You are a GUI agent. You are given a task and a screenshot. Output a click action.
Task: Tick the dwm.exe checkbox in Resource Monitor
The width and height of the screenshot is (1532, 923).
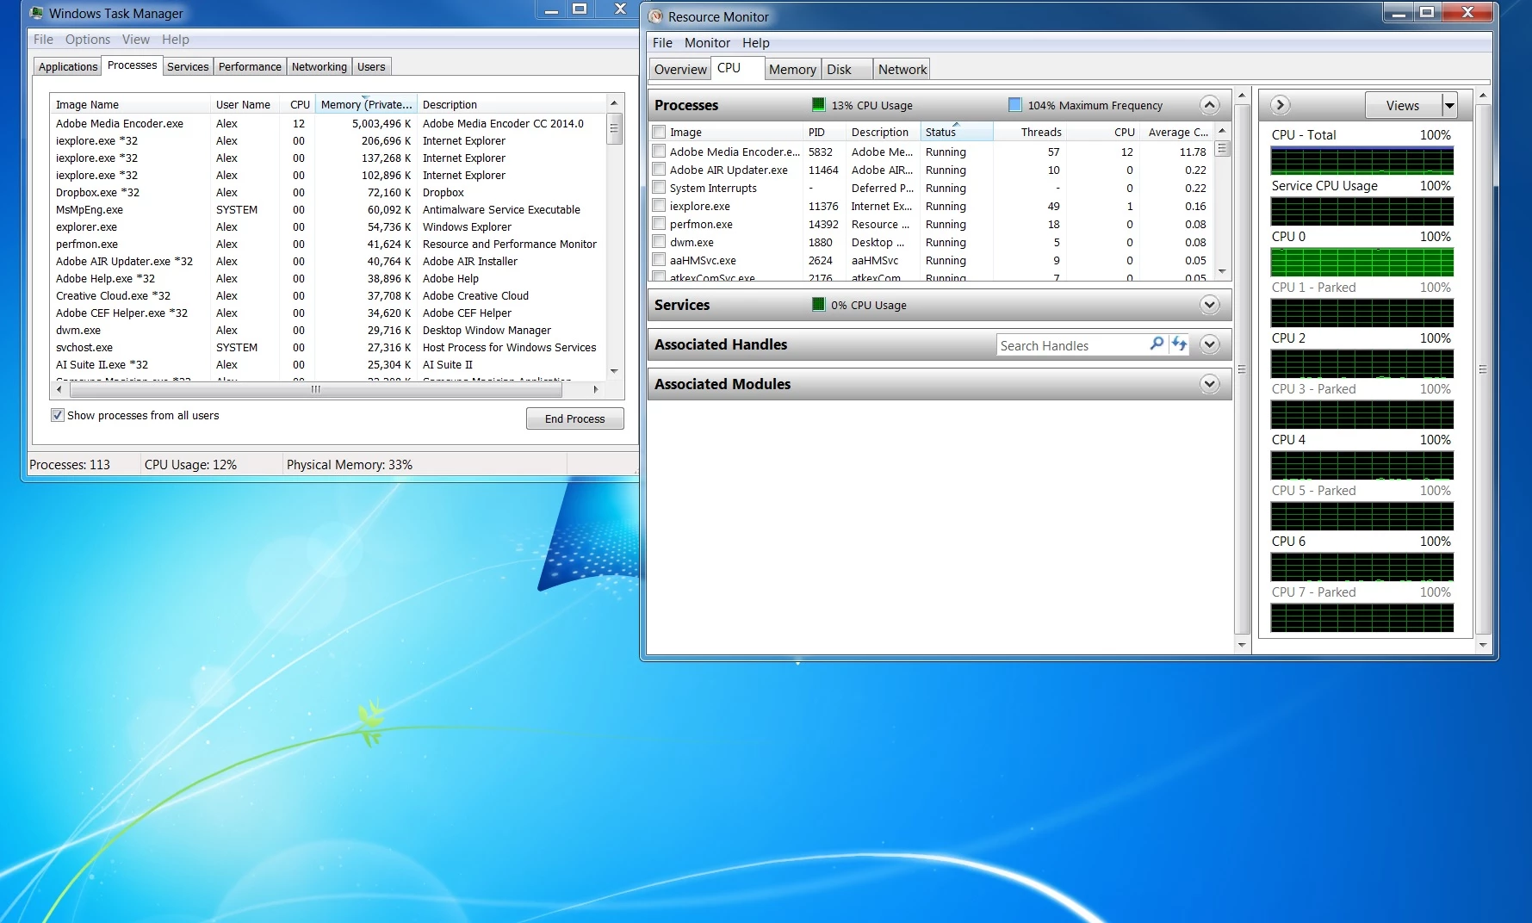pyautogui.click(x=659, y=242)
